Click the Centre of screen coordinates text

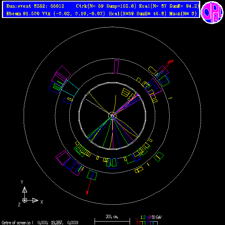tap(40, 223)
